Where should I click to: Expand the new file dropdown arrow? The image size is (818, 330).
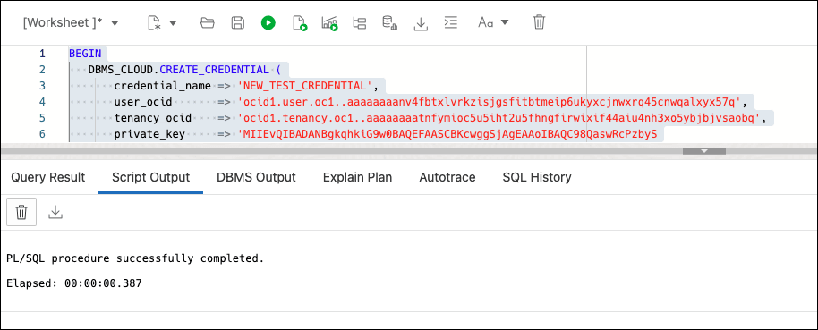coord(174,22)
